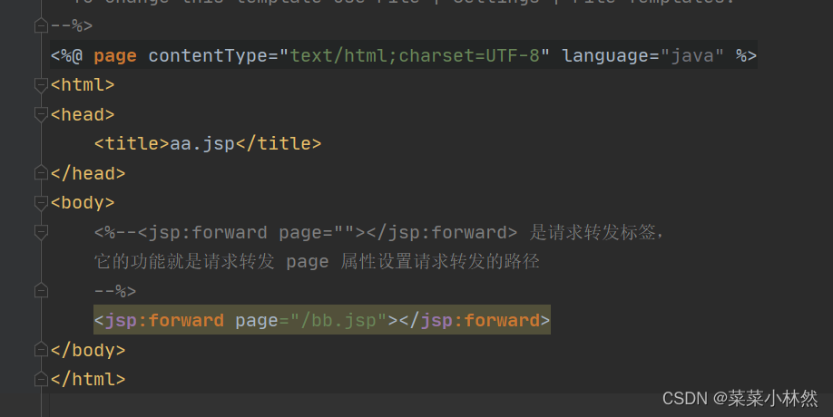Click fold marker at top template comment end

40,26
